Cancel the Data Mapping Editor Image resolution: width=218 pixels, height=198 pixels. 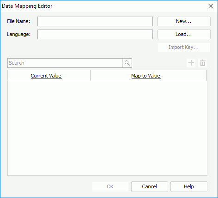click(x=150, y=186)
